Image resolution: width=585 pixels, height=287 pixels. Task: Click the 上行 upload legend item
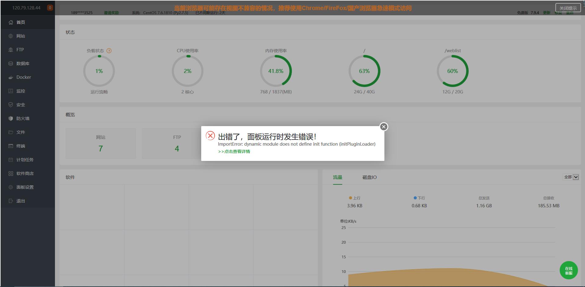pyautogui.click(x=355, y=198)
